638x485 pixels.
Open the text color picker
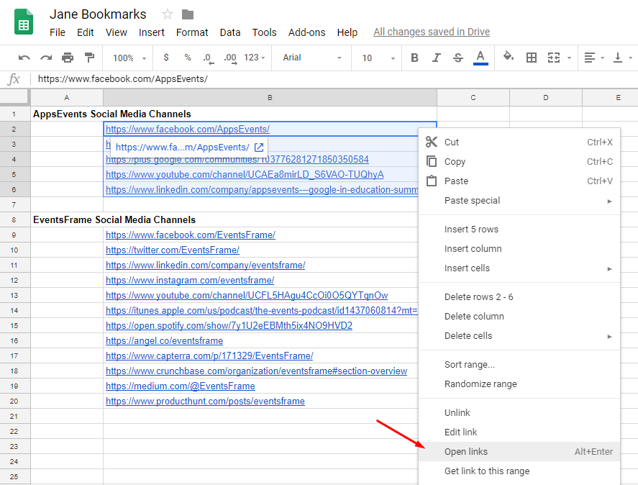480,58
